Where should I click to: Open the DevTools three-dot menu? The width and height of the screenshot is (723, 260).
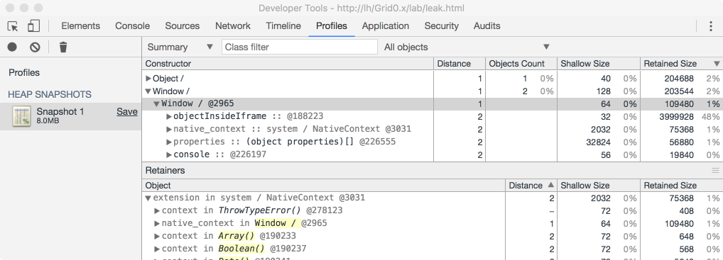[710, 26]
